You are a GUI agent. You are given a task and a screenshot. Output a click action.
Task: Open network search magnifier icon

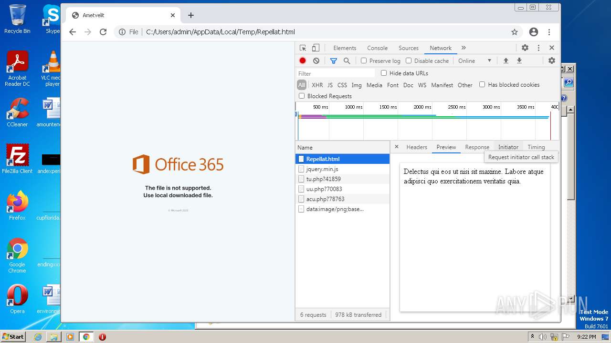click(x=347, y=61)
